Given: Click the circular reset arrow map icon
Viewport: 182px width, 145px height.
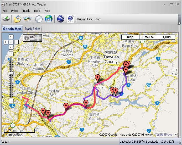Looking at the screenshot, I should pyautogui.click(x=27, y=38).
